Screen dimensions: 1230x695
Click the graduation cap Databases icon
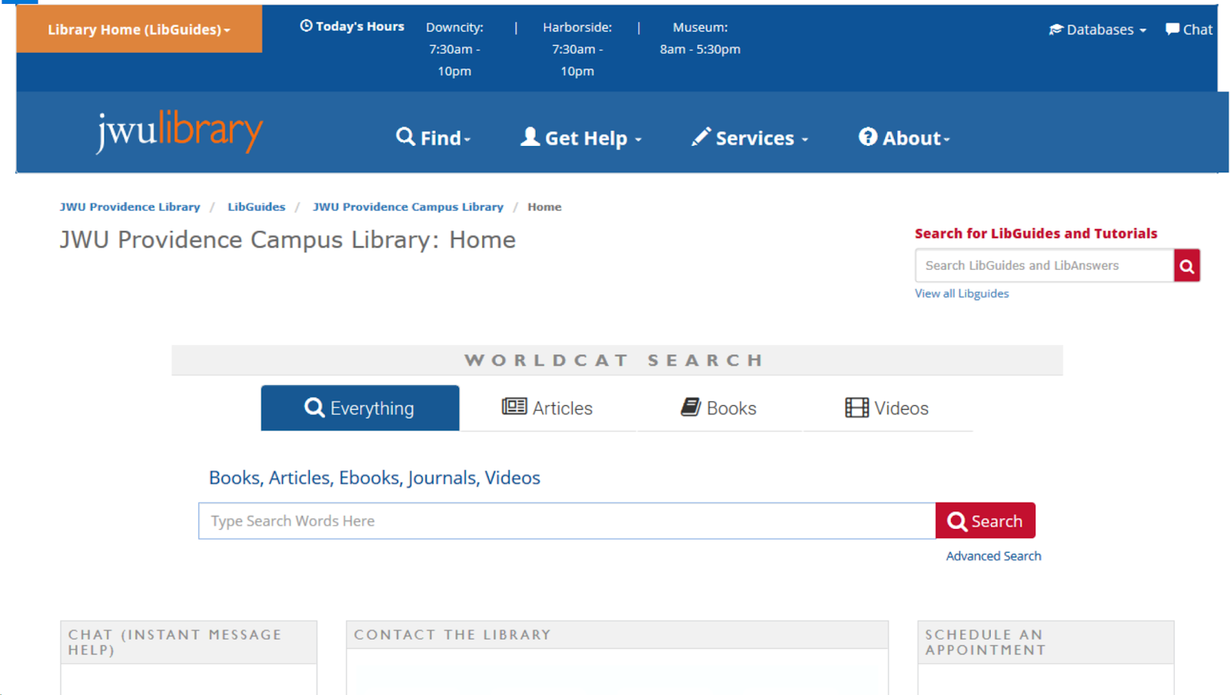[1056, 30]
